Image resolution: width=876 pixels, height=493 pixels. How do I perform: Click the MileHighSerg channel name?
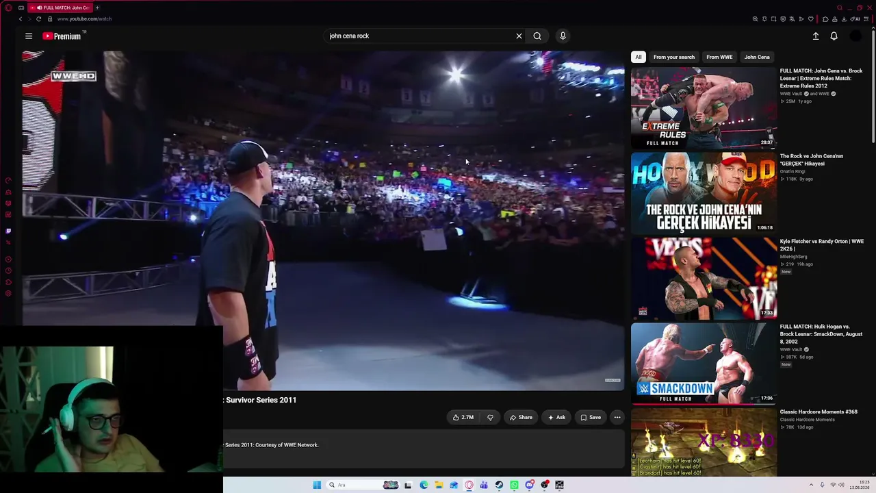pos(794,257)
